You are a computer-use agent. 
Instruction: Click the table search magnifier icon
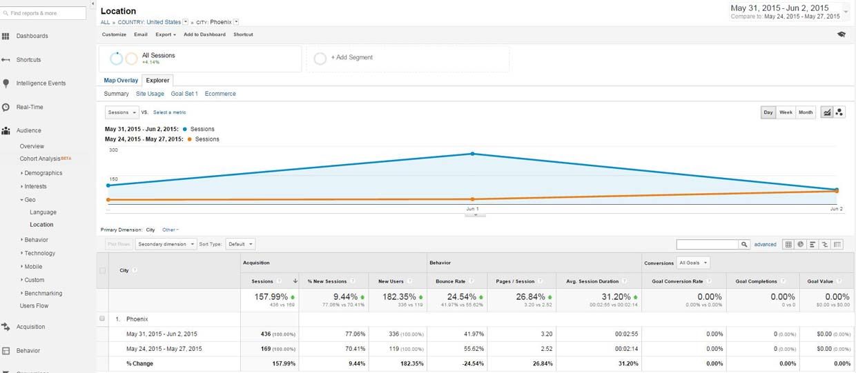tap(744, 244)
